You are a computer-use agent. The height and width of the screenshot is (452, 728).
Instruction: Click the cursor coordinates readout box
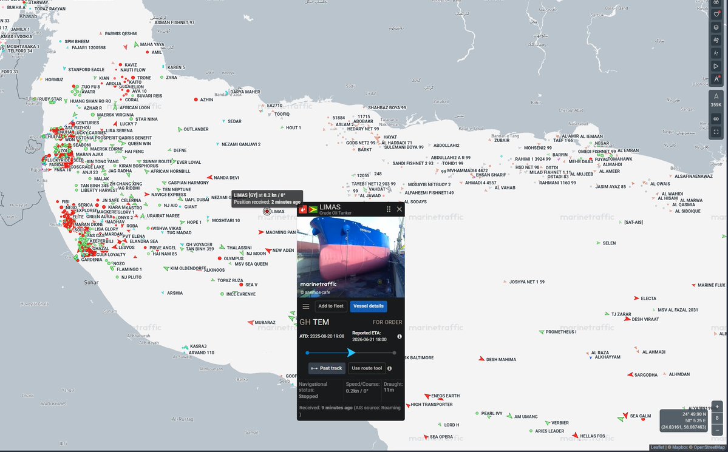click(684, 420)
